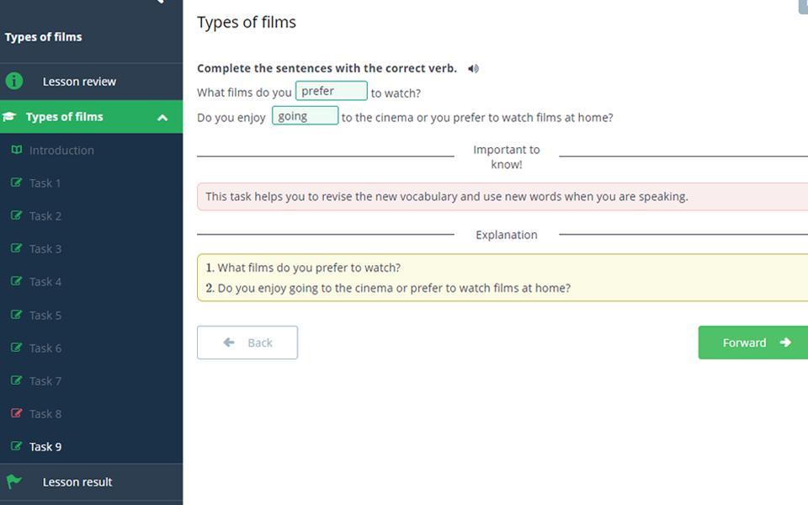Play the audio speaker icon
The height and width of the screenshot is (505, 808).
(x=473, y=69)
